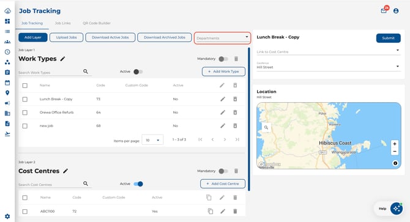
Task: Open the user profile icon
Action: [396, 11]
